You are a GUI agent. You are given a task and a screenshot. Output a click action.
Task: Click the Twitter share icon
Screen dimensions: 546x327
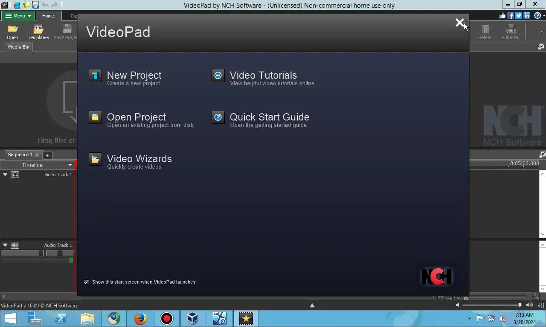point(519,16)
